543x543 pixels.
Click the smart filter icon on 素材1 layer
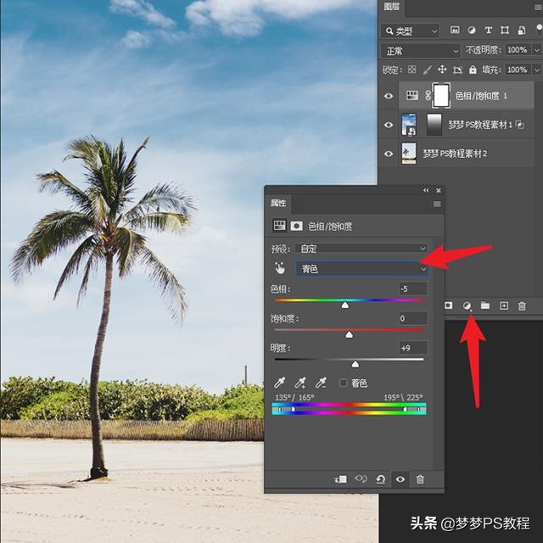519,125
